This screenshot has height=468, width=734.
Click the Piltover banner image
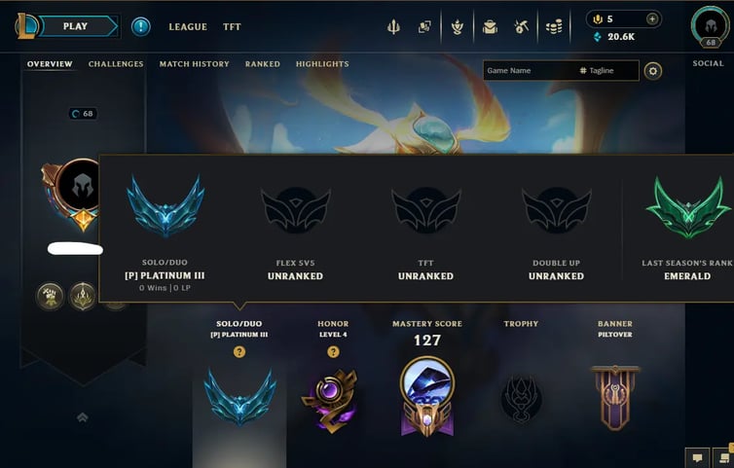[x=615, y=398]
